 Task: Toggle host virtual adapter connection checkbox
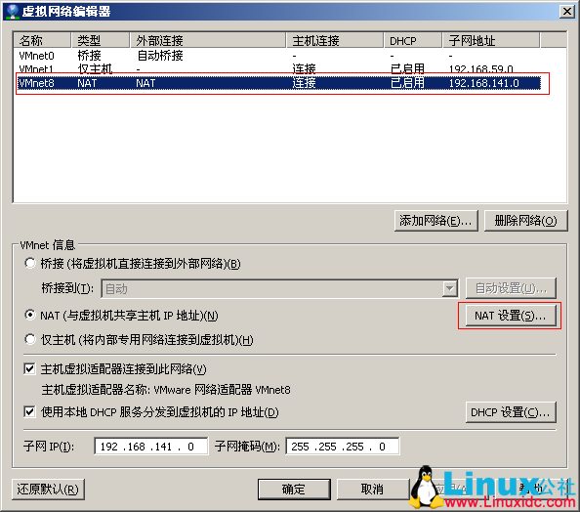click(29, 368)
